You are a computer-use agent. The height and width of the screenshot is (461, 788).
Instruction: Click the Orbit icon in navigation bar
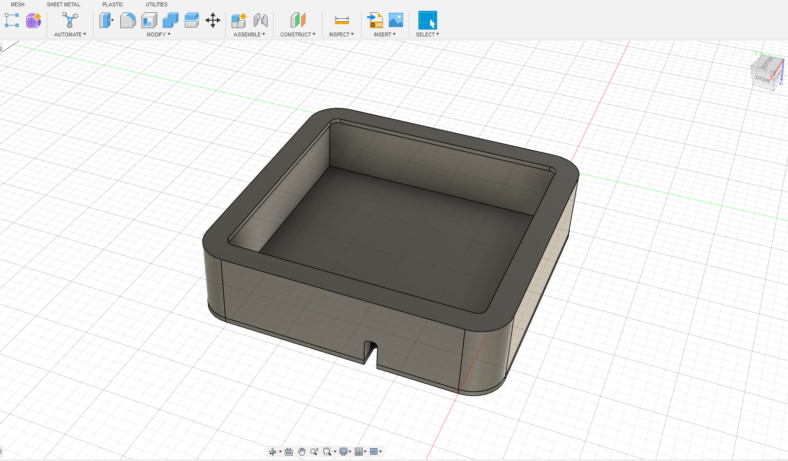click(273, 452)
